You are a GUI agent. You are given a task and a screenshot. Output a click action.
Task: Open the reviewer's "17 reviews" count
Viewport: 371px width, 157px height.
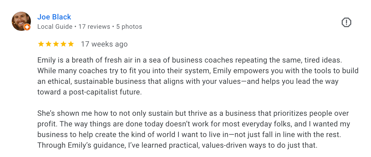[94, 27]
